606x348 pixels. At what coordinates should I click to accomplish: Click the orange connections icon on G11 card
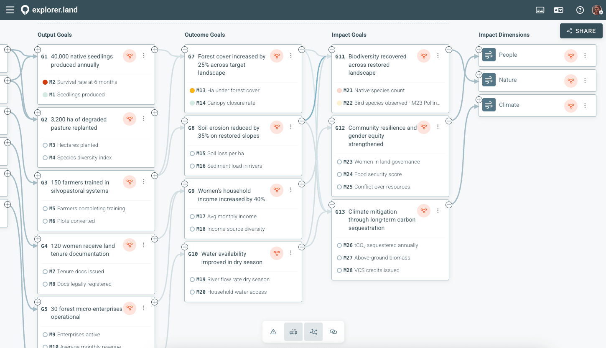[x=424, y=56]
